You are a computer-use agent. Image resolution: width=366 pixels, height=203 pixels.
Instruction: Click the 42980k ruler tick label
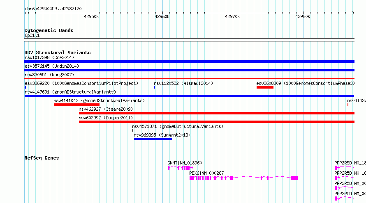(303, 16)
